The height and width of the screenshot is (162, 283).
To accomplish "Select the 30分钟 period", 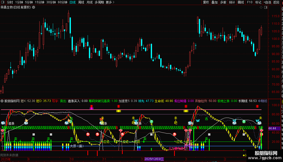I will (x=51, y=2).
